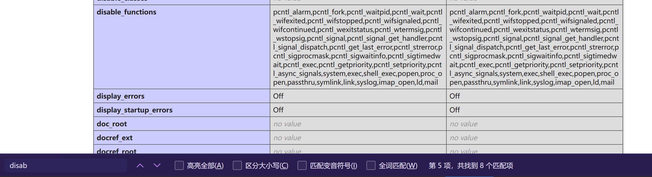Click the display_errors local value 'Off'
The image size is (652, 177).
point(278,96)
